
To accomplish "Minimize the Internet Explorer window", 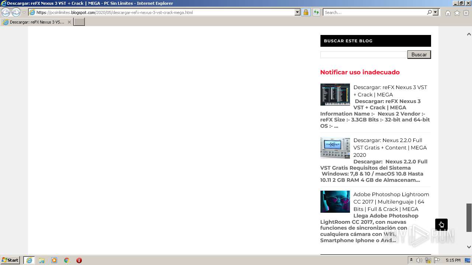I will point(455,3).
